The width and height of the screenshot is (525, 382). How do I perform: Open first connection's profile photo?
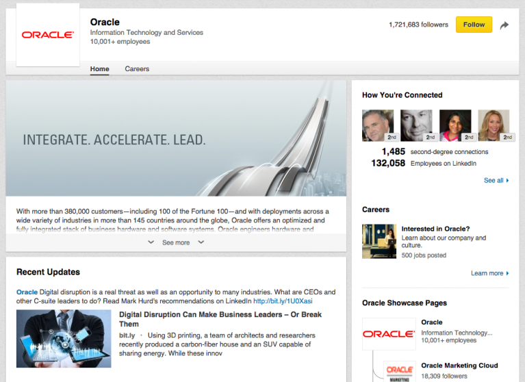pyautogui.click(x=378, y=125)
